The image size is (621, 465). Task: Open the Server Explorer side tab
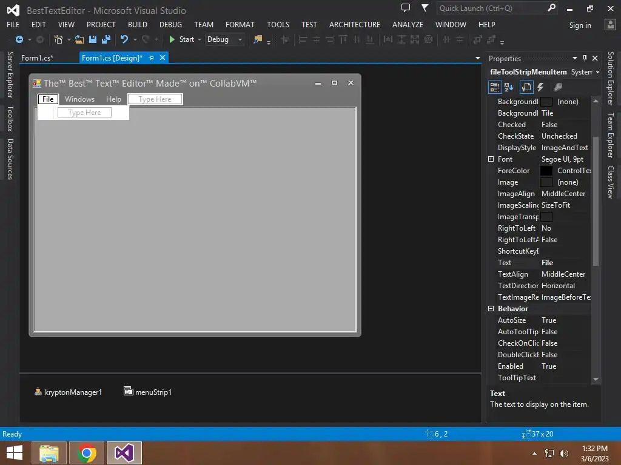click(10, 74)
